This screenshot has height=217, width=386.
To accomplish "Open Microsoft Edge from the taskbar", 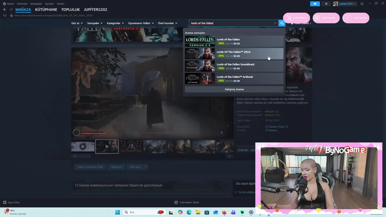I will [189, 212].
